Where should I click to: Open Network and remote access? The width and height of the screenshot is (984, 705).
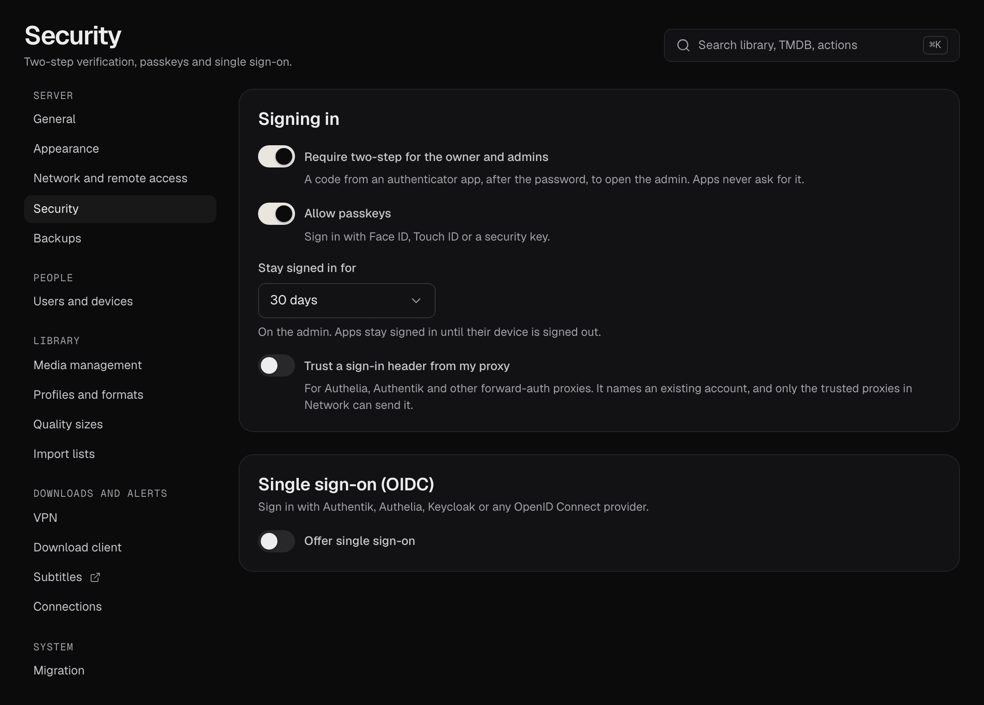[x=120, y=179]
